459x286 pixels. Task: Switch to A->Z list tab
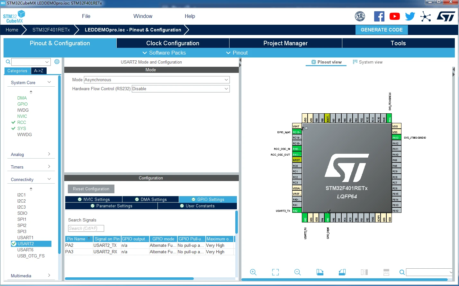tap(39, 71)
